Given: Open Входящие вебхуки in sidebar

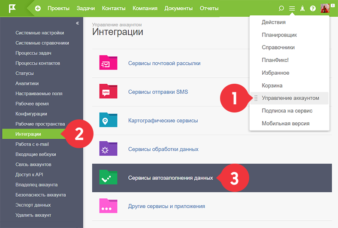Looking at the screenshot, I should tap(36, 155).
